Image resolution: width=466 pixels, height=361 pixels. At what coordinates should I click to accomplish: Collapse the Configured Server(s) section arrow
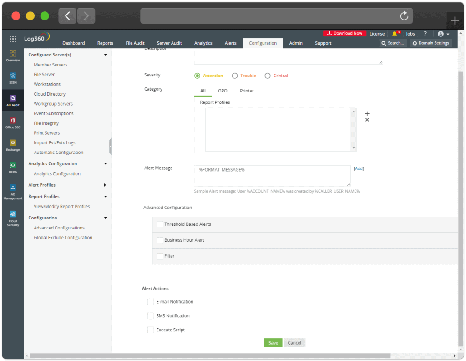coord(106,55)
